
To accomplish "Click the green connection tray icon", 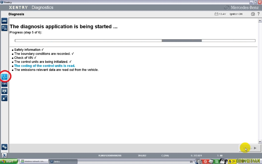I will click(217, 161).
